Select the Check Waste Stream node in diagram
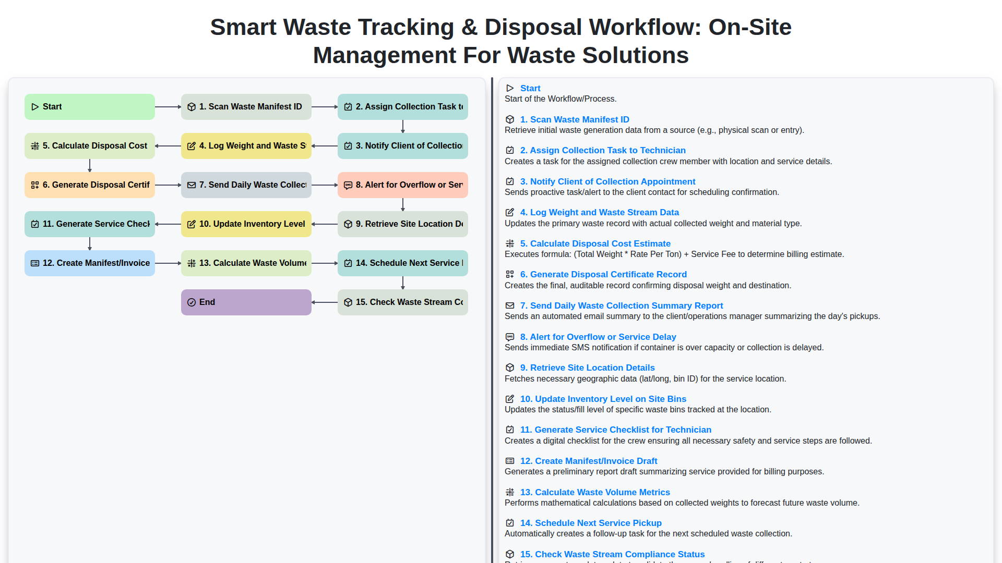 click(402, 302)
